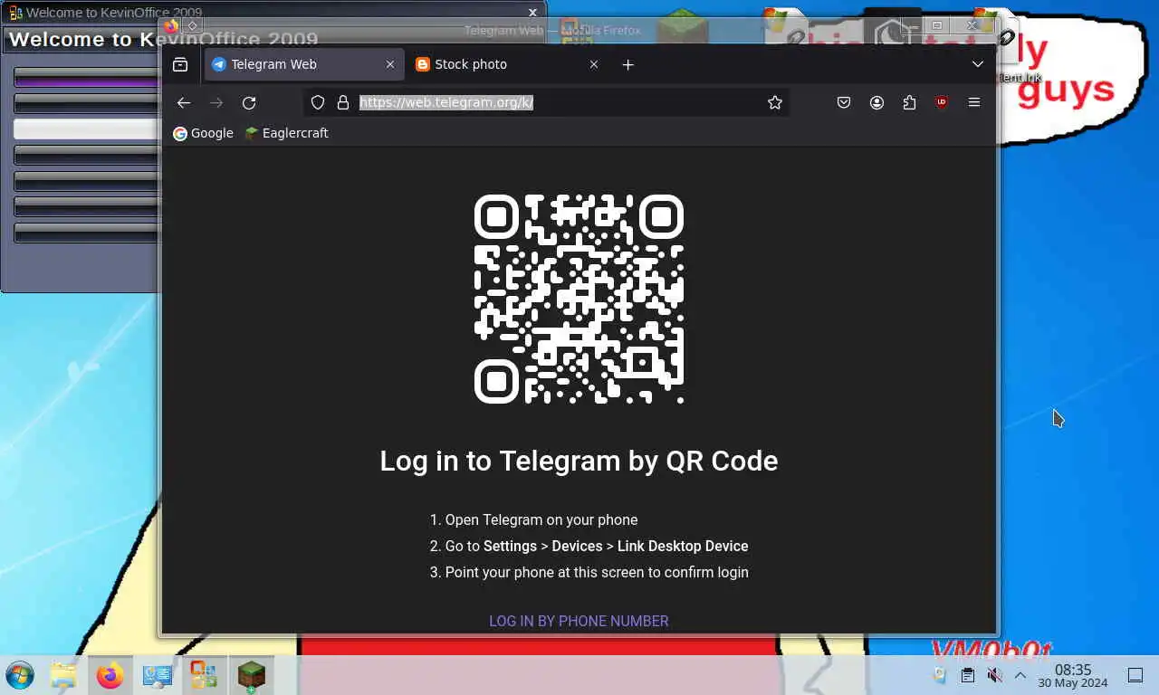Viewport: 1159px width, 695px height.
Task: Maximize the Firefox window
Action: (937, 26)
